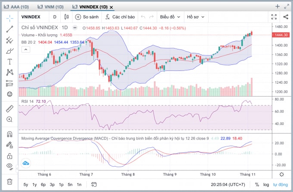Click the MACD indicator title

[x=115, y=138]
